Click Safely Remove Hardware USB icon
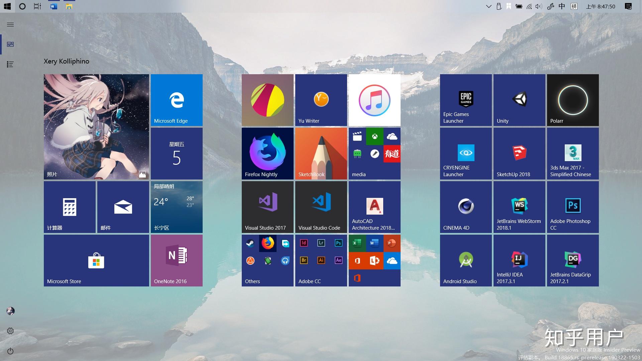This screenshot has width=642, height=361. pyautogui.click(x=499, y=6)
